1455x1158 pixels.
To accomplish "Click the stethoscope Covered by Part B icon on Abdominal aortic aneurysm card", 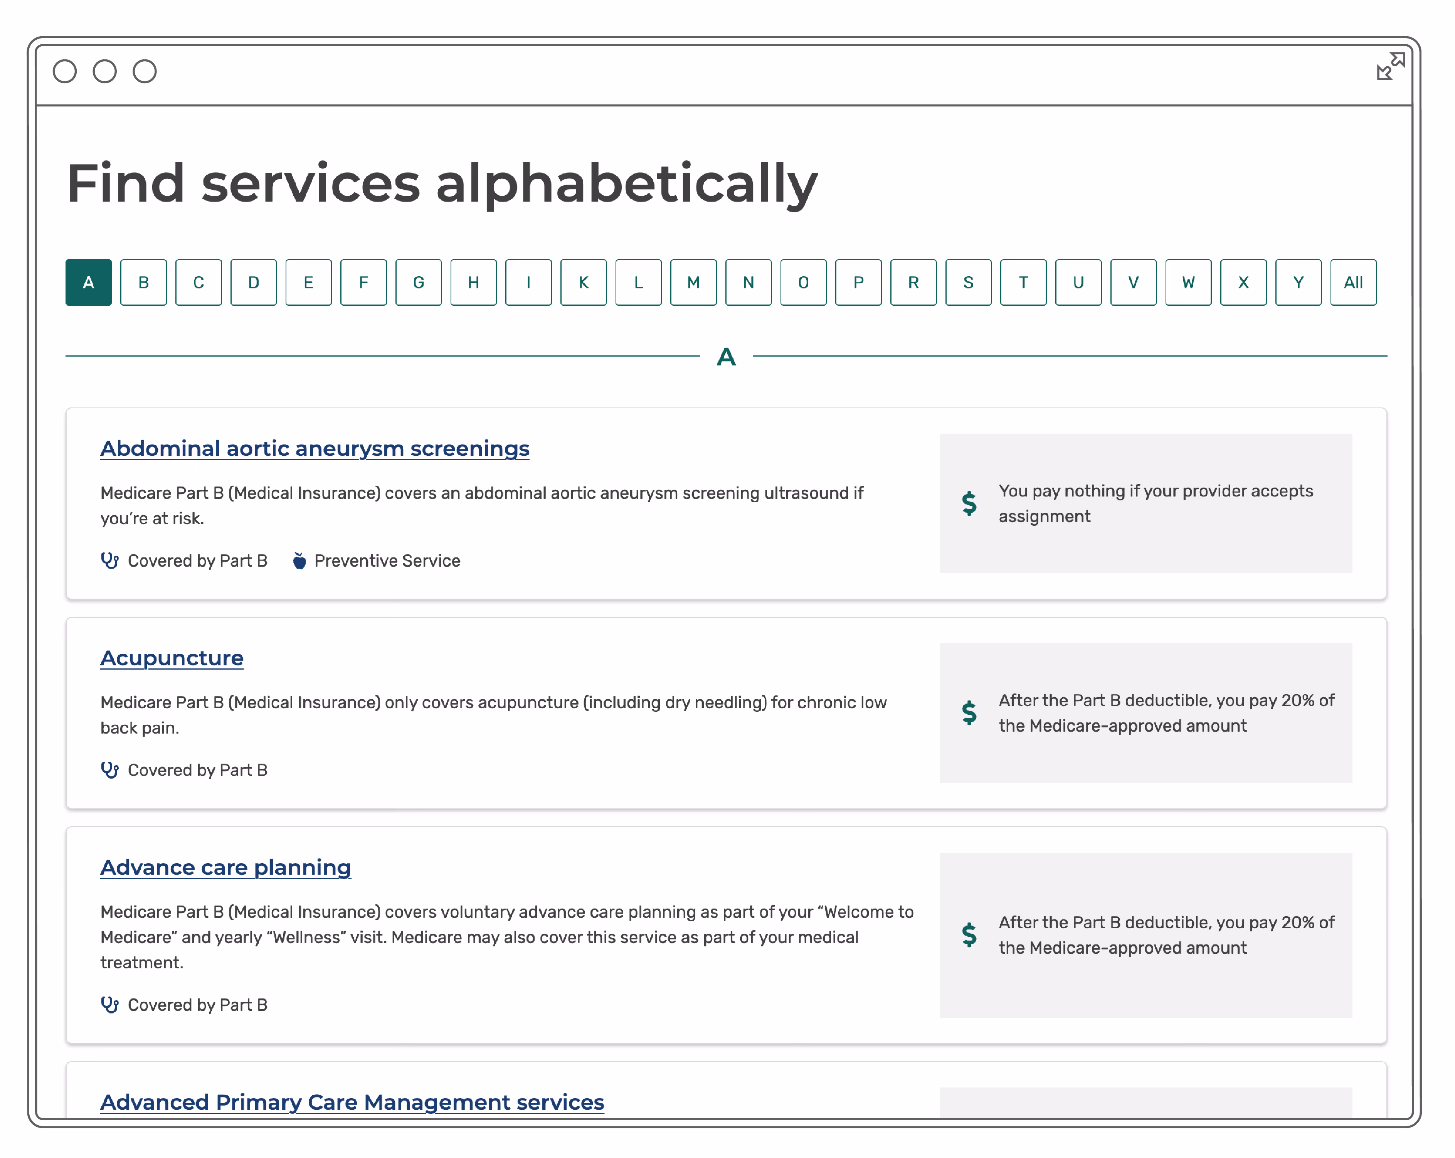I will [110, 560].
